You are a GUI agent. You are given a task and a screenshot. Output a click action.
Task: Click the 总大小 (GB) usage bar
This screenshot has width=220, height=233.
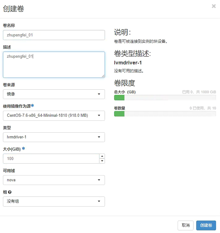[165, 98]
